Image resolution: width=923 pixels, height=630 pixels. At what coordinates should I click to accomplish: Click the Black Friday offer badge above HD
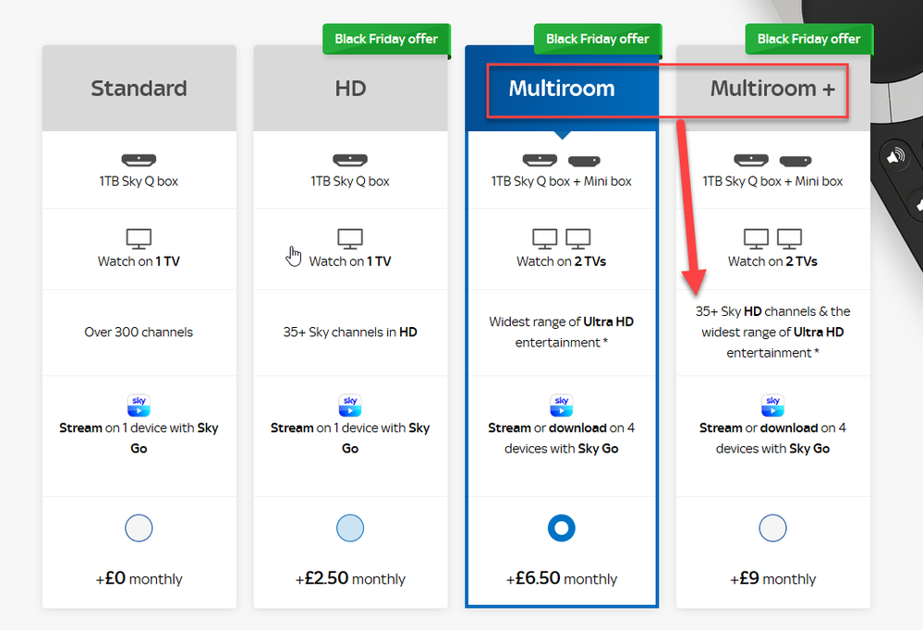386,39
